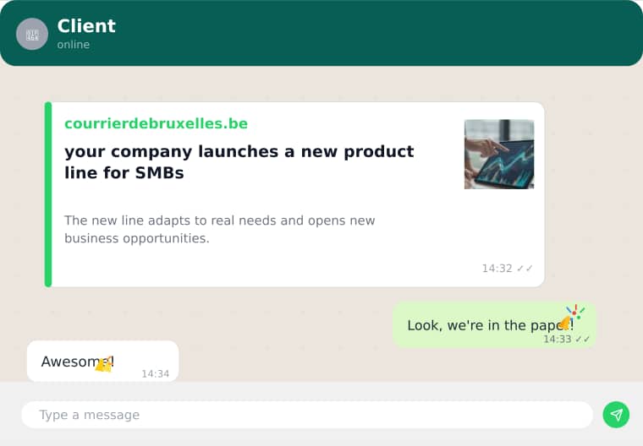Focus the Type a message field
Screen dimensions: 643x446
point(307,415)
